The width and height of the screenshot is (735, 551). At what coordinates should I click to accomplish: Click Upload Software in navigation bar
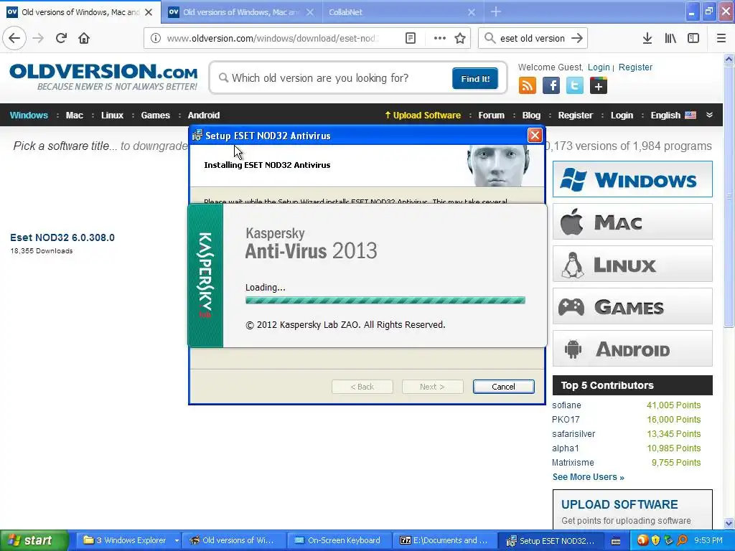(423, 115)
